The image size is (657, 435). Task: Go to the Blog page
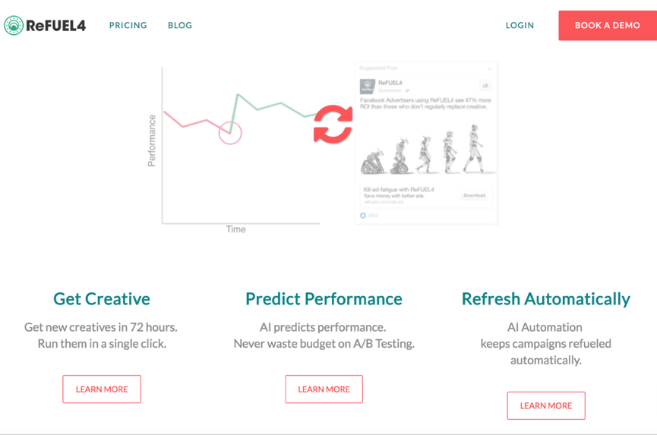180,25
